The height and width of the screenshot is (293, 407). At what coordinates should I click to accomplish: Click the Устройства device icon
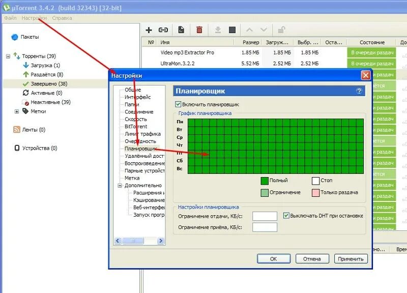point(17,148)
